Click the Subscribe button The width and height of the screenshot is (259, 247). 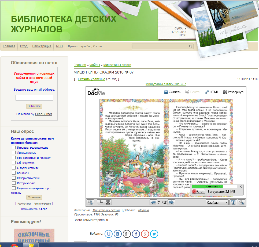point(34,106)
